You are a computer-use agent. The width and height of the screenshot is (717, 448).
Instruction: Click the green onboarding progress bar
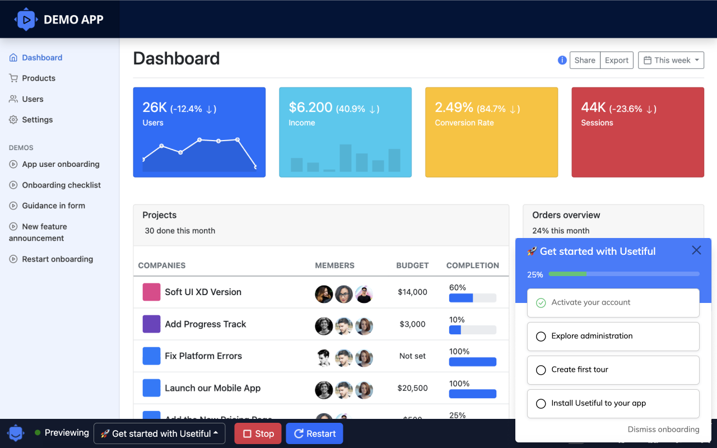coord(567,274)
